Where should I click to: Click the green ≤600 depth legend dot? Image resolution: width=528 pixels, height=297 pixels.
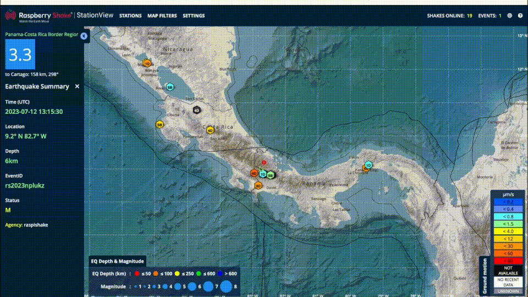click(x=199, y=274)
